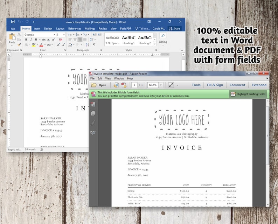
Task: Apply the Heading 2 style
Action: (145, 40)
